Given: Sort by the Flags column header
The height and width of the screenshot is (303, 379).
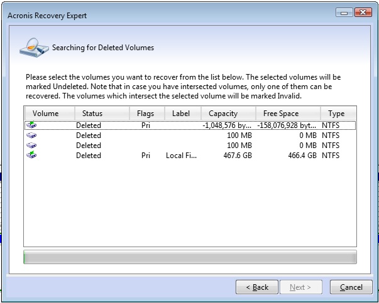Looking at the screenshot, I should pos(147,114).
